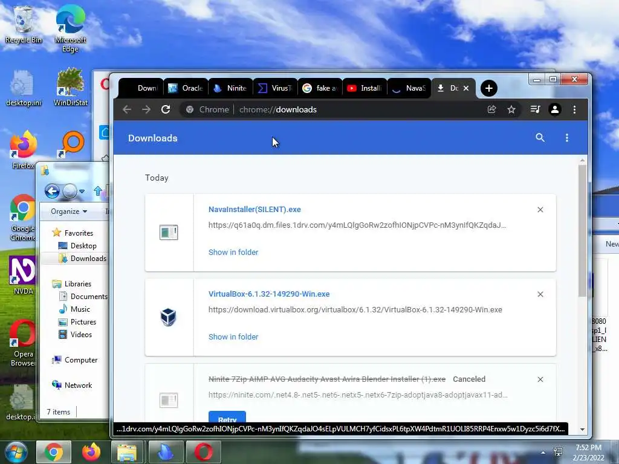Select Computer in Explorer sidebar
Image resolution: width=619 pixels, height=464 pixels.
[75, 360]
